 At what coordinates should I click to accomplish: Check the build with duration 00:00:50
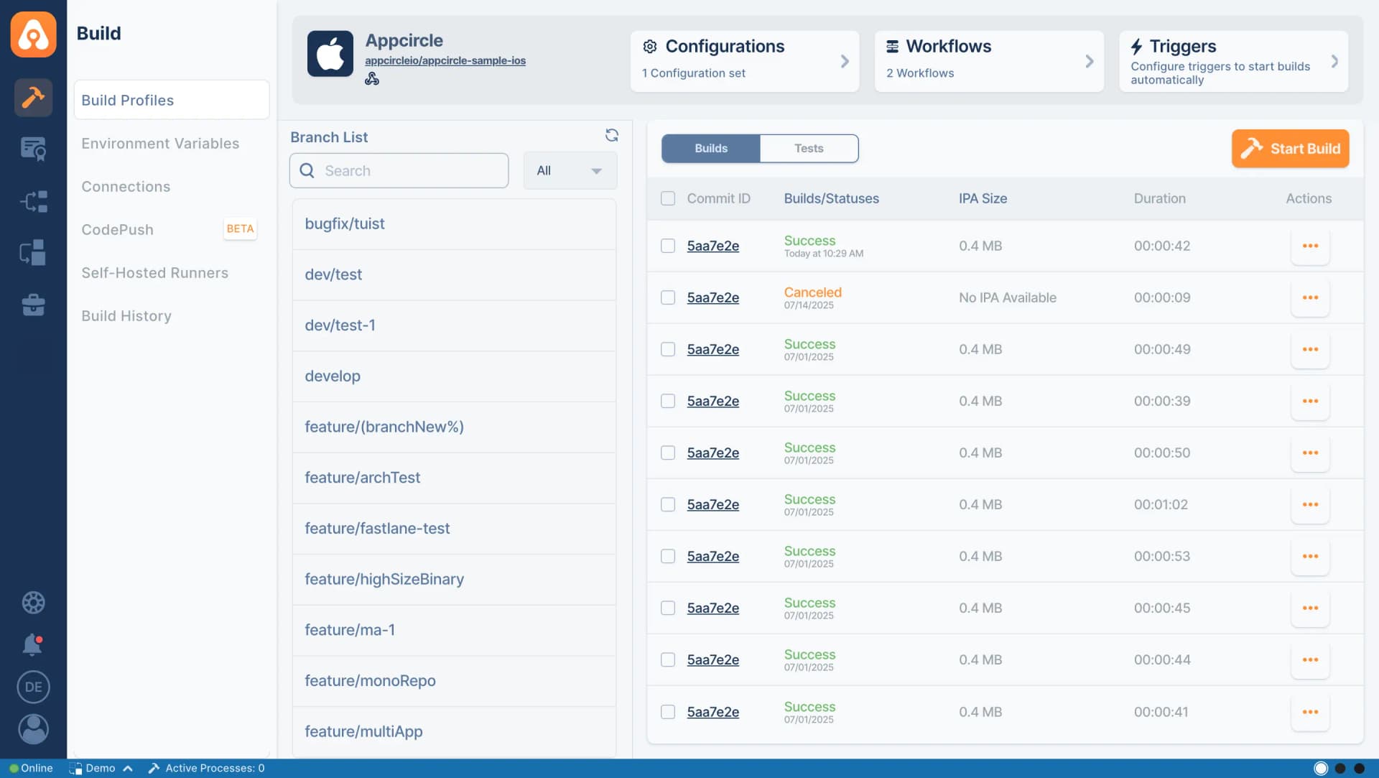pyautogui.click(x=668, y=453)
